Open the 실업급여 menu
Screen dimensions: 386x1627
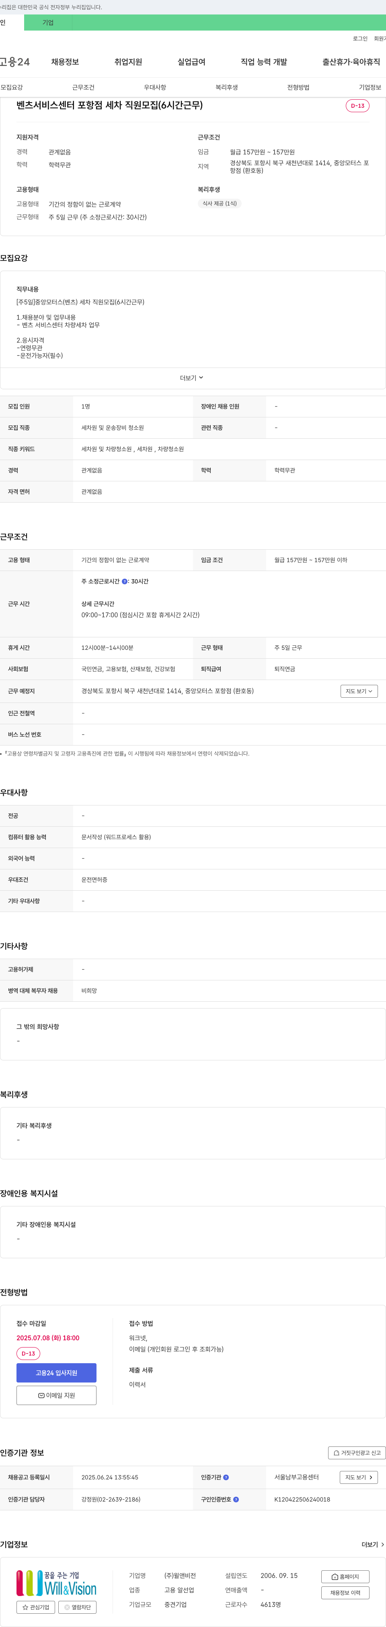click(191, 62)
